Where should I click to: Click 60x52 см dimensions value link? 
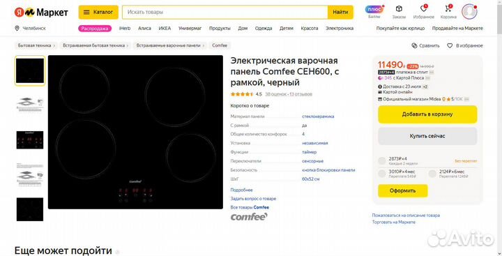click(x=310, y=179)
